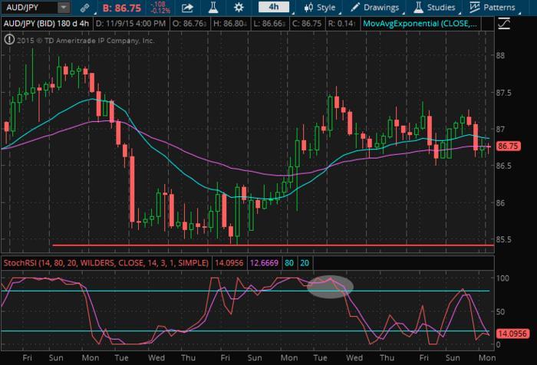The image size is (537, 365).
Task: Expand the AUD/JPY symbol dropdown arrow
Action: [x=64, y=8]
